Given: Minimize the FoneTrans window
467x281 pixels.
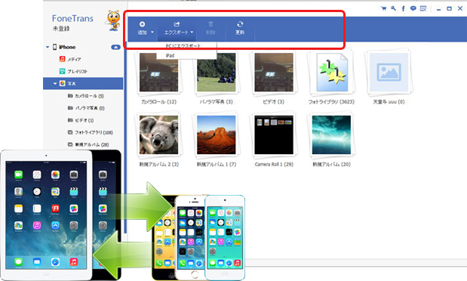Looking at the screenshot, I should 438,9.
